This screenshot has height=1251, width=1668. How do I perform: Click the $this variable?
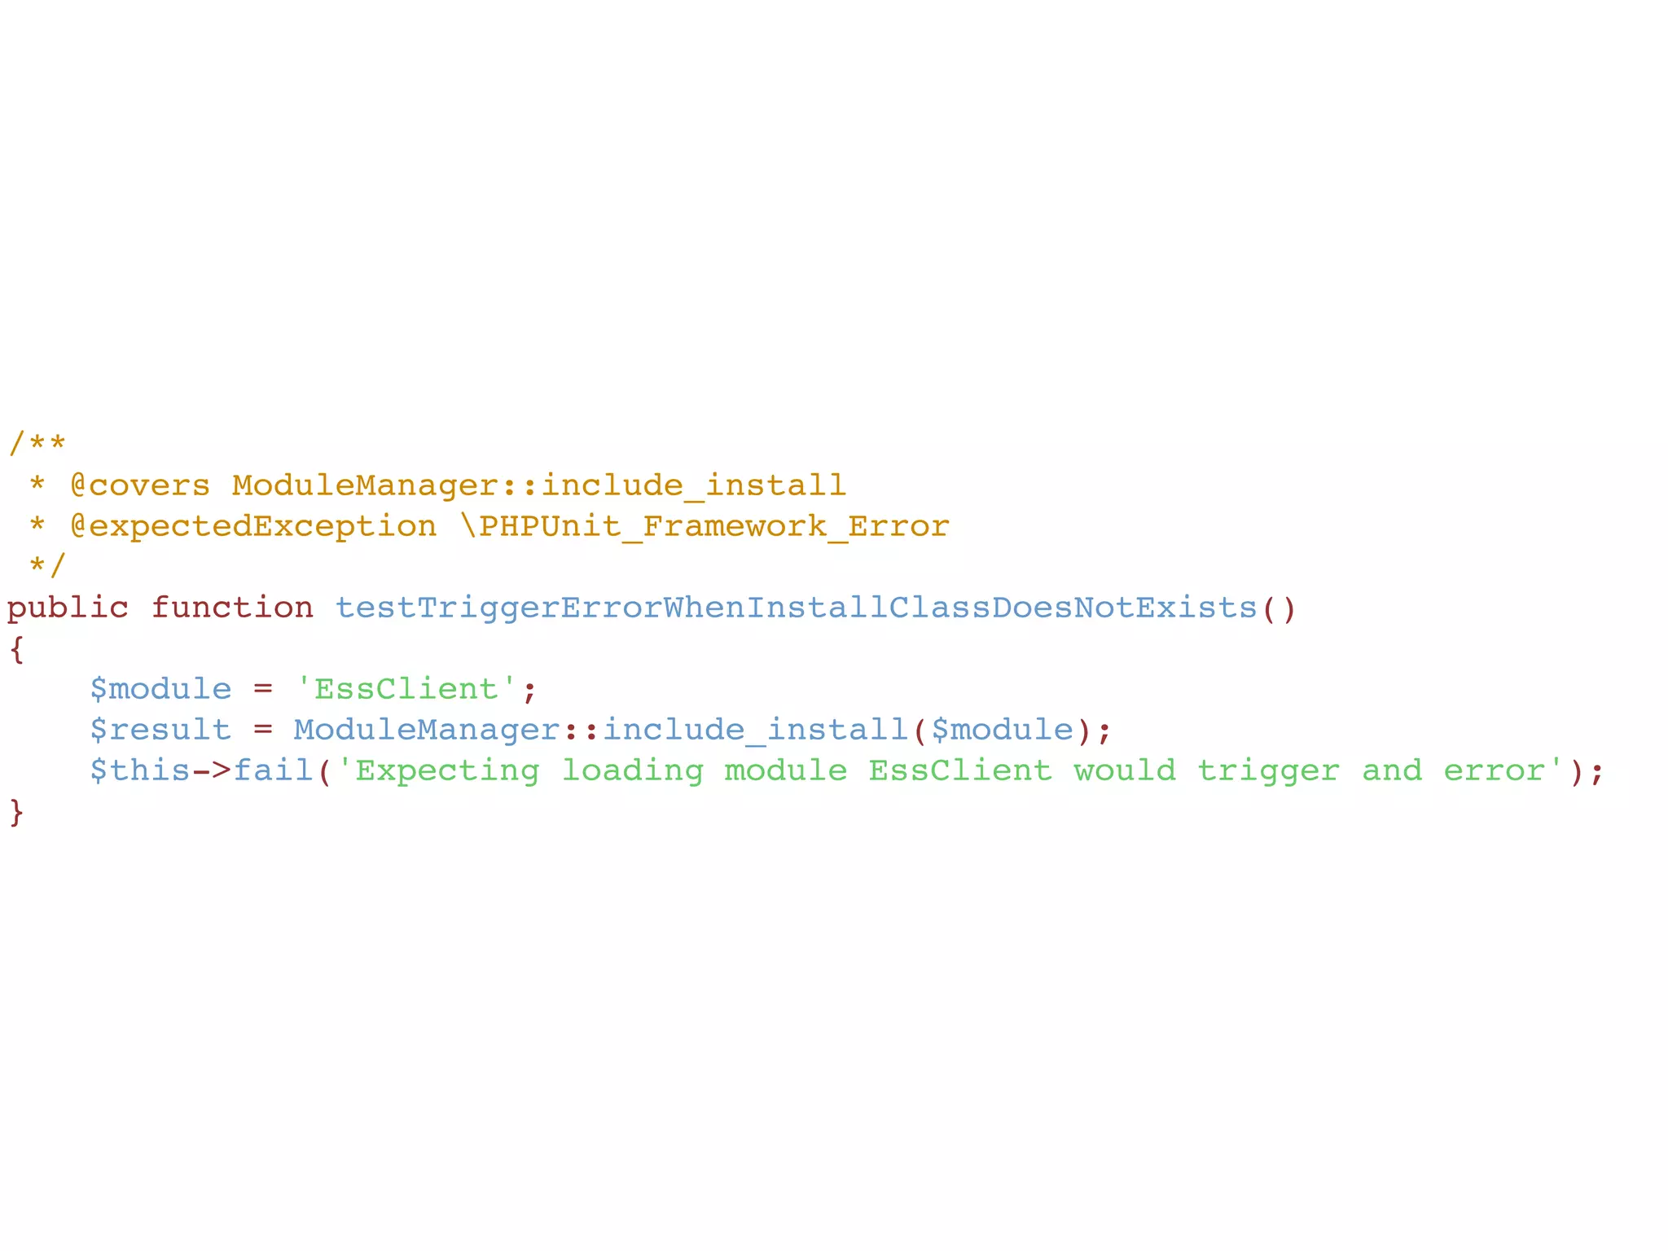tap(140, 770)
